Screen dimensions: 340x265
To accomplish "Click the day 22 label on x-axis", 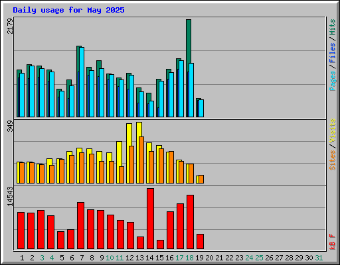I will point(229,258).
